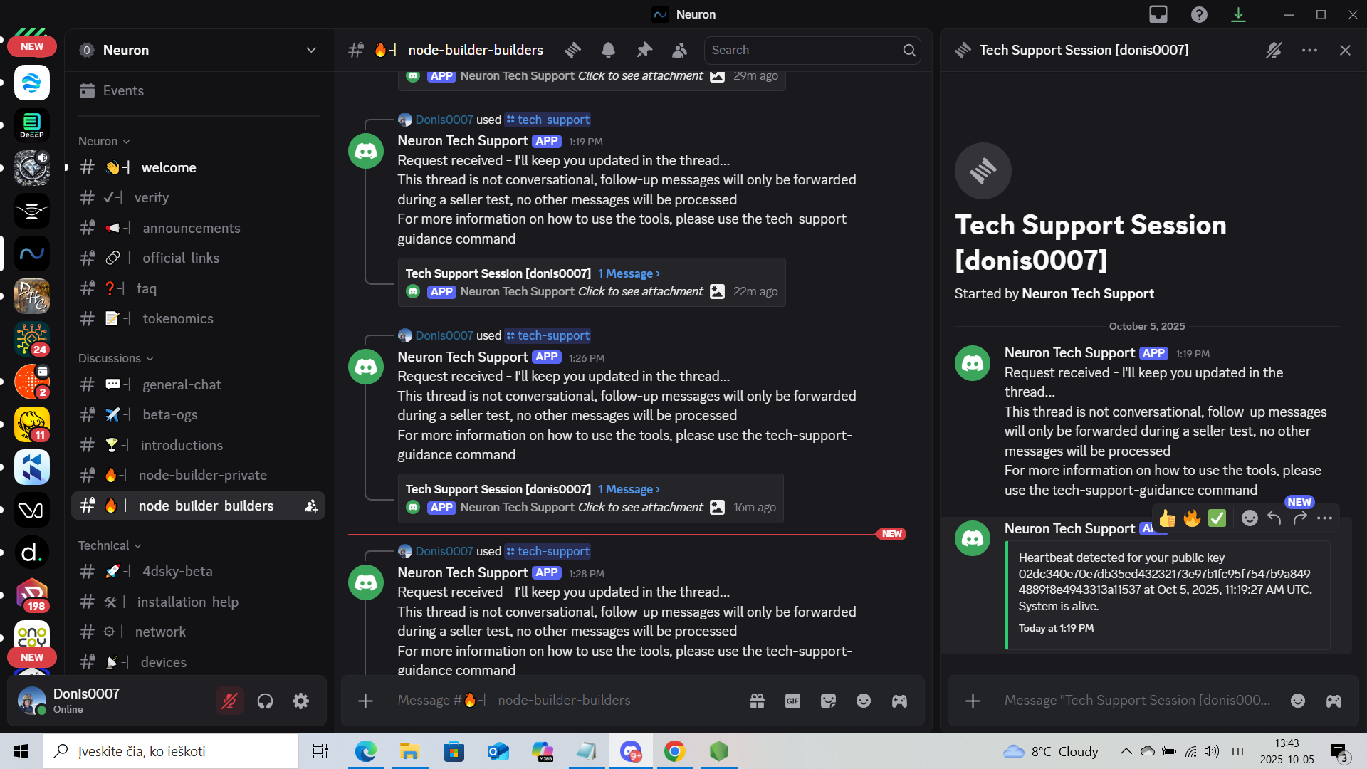Image resolution: width=1367 pixels, height=769 pixels.
Task: Add green checkmark reaction to message
Action: click(1217, 518)
